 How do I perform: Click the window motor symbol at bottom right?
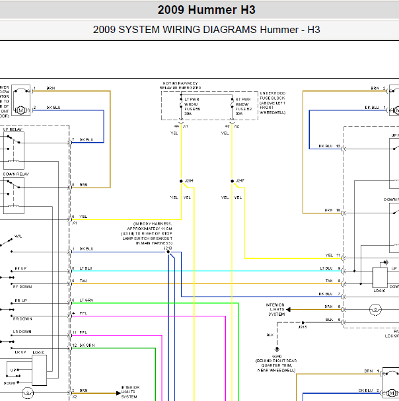[x=392, y=393]
